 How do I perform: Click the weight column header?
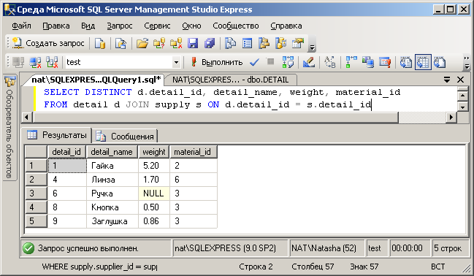154,152
